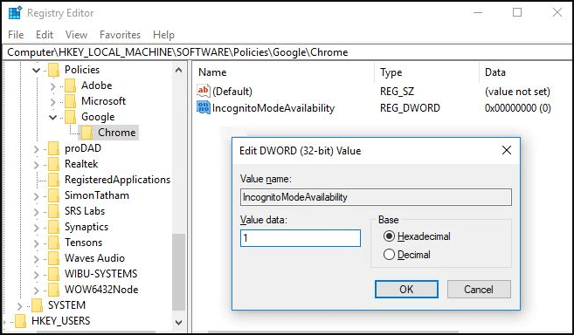The height and width of the screenshot is (335, 574).
Task: Click the Adobe folder icon
Action: click(70, 85)
